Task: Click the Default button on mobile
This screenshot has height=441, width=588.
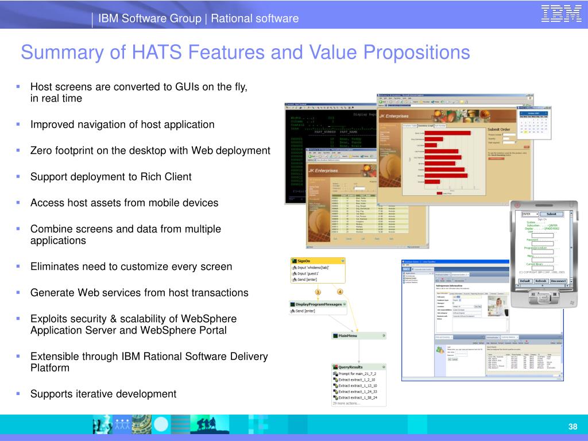Action: coord(525,281)
